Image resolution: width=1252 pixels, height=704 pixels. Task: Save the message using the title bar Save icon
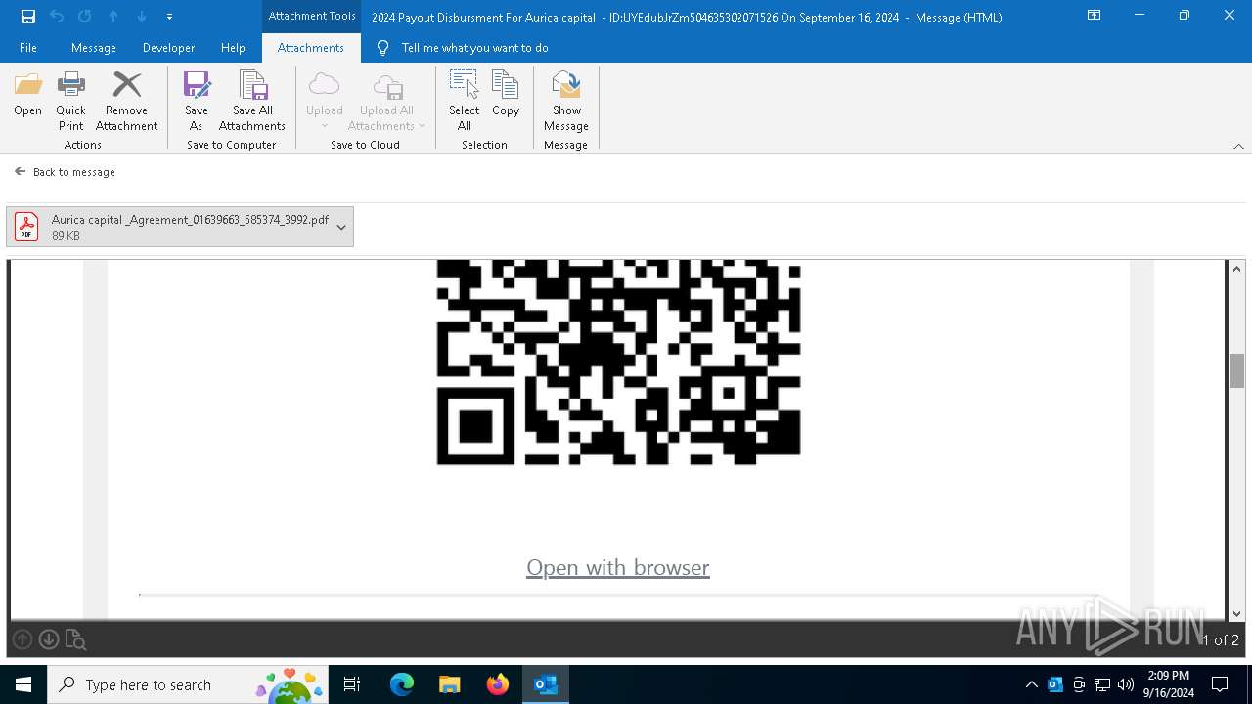(28, 17)
